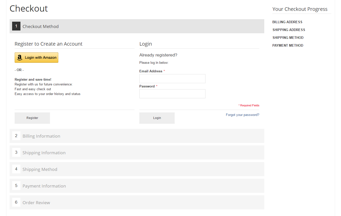341x216 pixels.
Task: Select Billing Address in checkout progress
Action: (287, 22)
